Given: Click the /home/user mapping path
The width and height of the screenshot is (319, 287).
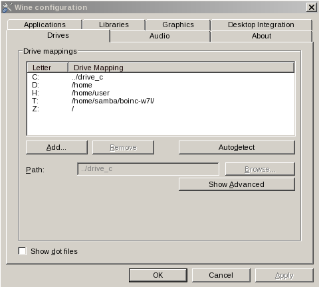Looking at the screenshot, I should tap(90, 93).
